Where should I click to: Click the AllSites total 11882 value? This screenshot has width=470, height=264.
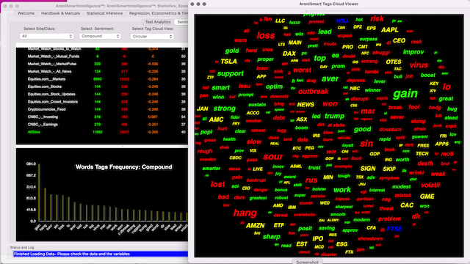pyautogui.click(x=98, y=132)
